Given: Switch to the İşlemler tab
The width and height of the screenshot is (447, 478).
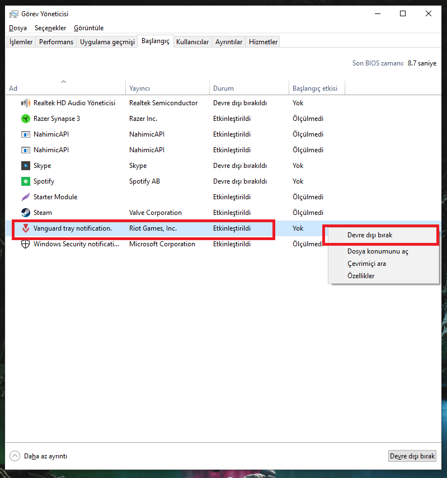Looking at the screenshot, I should point(21,42).
